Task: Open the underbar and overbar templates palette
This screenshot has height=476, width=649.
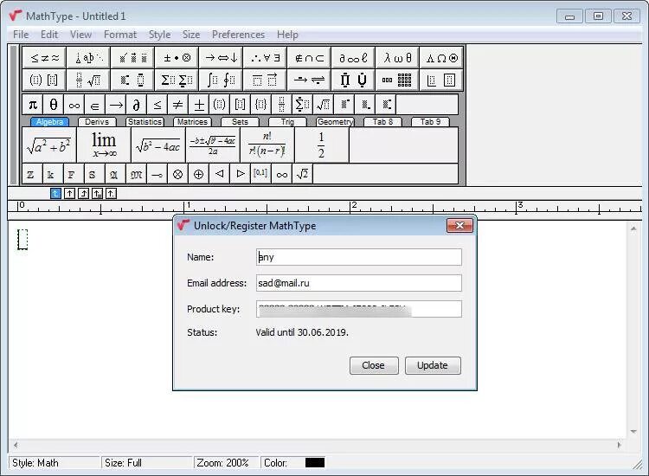Action: coord(266,80)
